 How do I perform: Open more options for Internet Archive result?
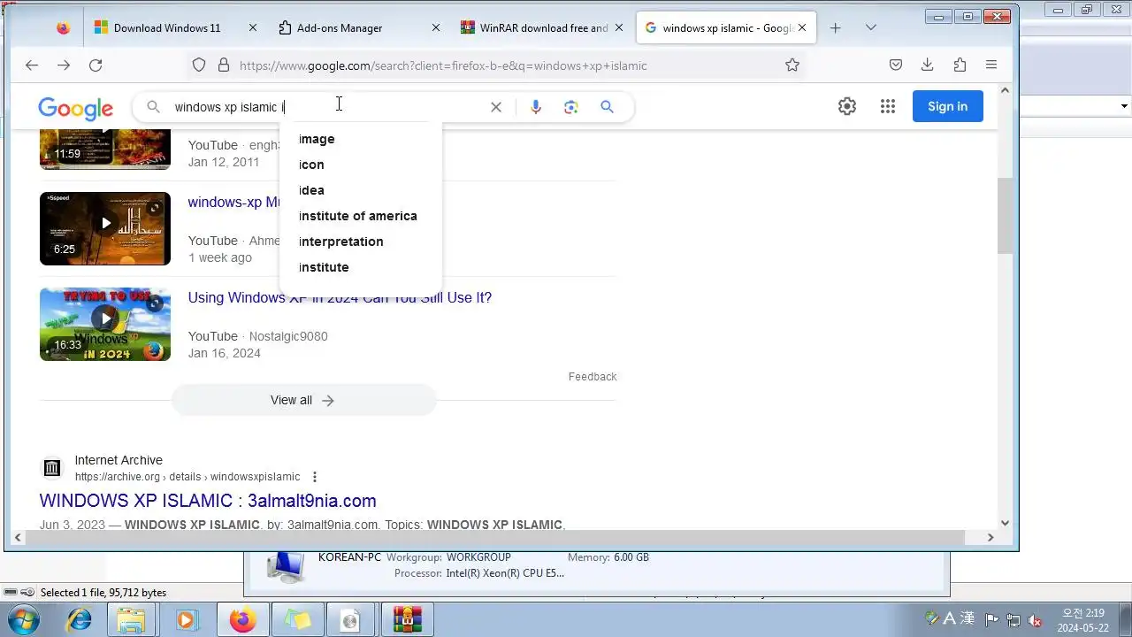(314, 477)
